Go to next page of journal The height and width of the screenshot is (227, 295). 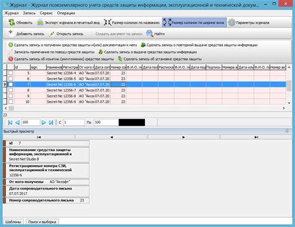(44, 123)
